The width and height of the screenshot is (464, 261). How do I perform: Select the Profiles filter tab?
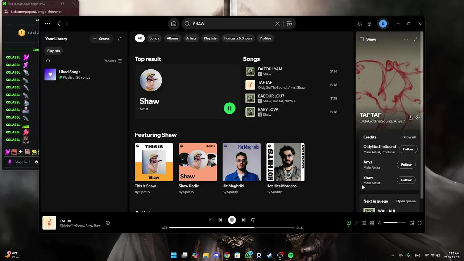[x=265, y=38]
